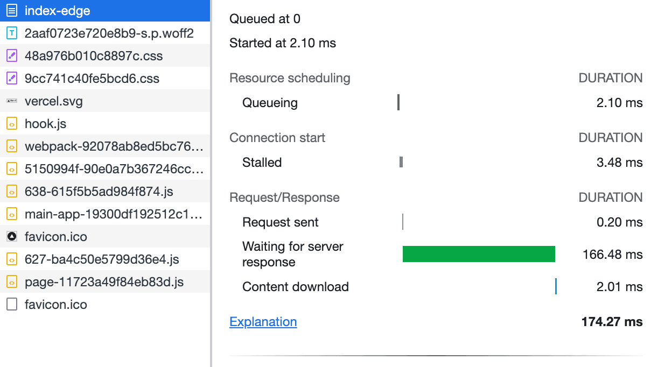Click the script icon for 627-ba4c50e5799d36e4.js
Screen dimensions: 658x367
pyautogui.click(x=11, y=259)
